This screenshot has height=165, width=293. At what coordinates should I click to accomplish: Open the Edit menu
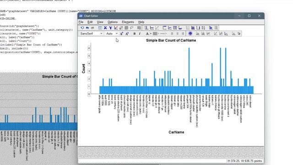pos(90,22)
